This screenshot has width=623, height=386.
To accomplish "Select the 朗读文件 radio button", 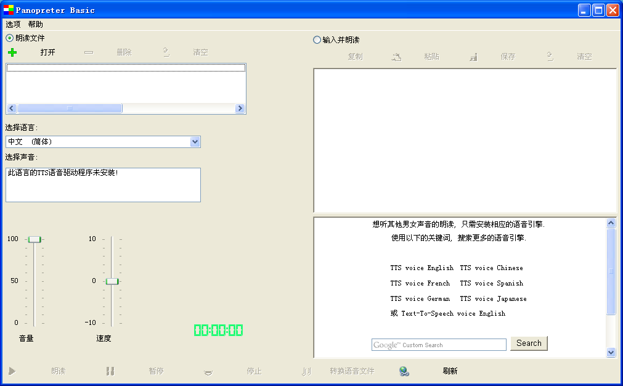I will [9, 38].
